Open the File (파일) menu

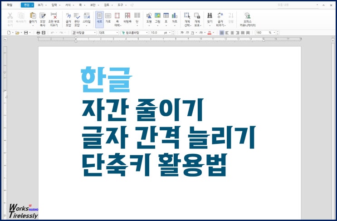(10, 5)
